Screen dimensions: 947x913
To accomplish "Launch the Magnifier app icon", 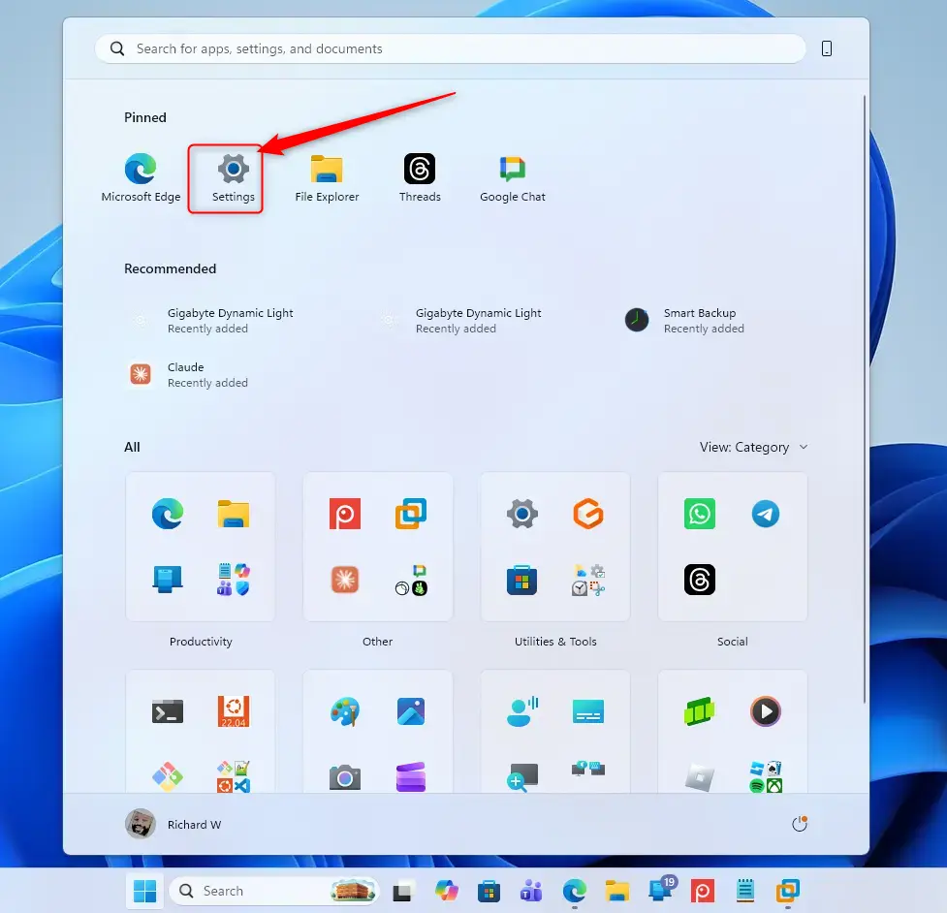I will pos(522,777).
